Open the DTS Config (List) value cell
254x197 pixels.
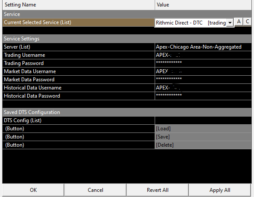click(x=203, y=120)
